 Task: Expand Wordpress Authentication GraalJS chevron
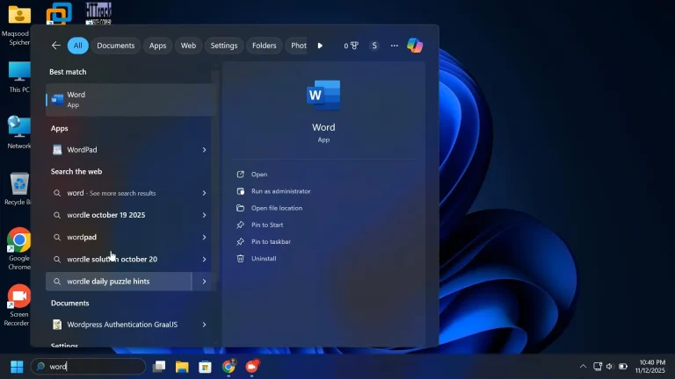[x=204, y=325]
